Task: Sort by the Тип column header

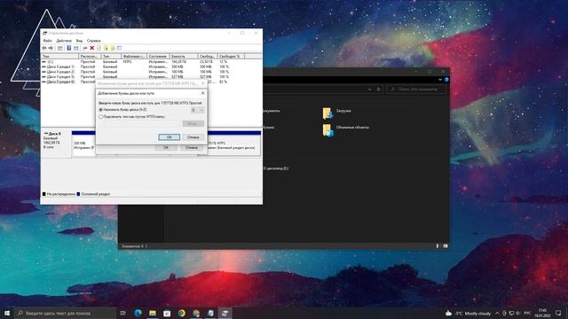Action: (x=111, y=57)
